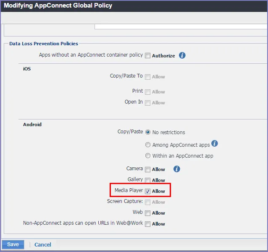Toggle iOS Print Allow checkbox

(147, 92)
